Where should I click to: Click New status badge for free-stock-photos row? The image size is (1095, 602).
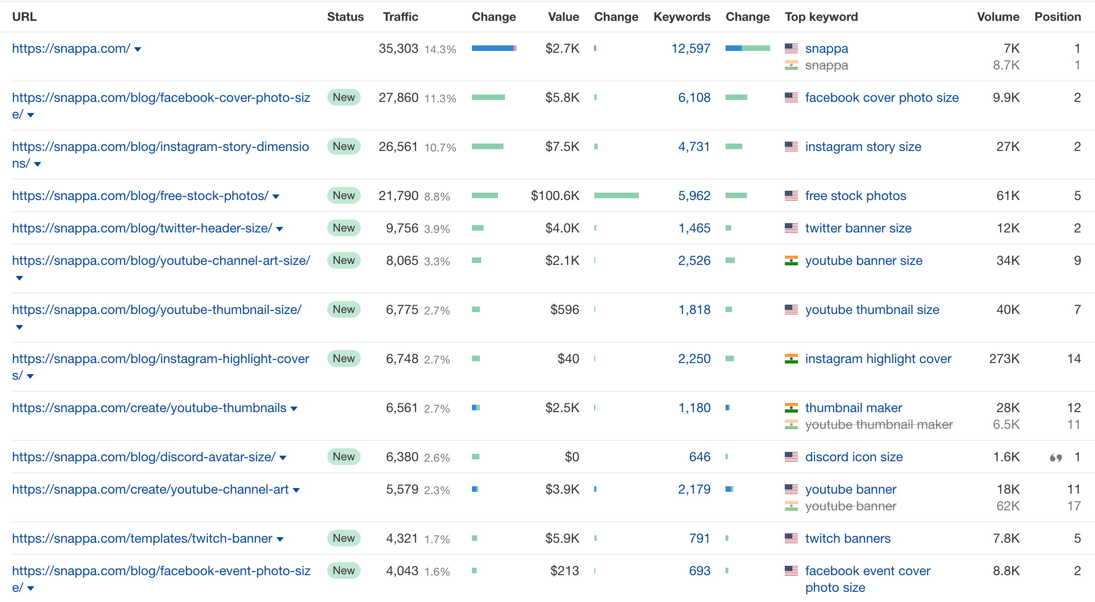344,195
